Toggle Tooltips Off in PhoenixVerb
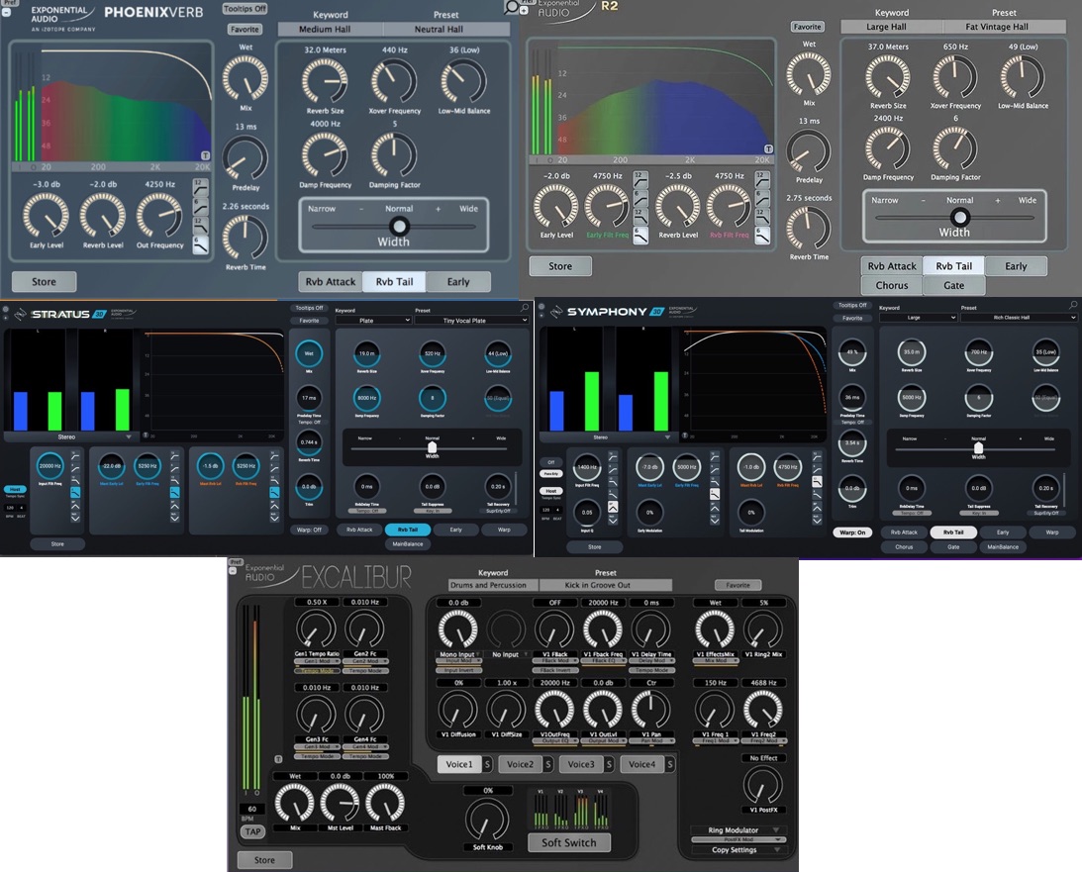 click(x=245, y=9)
